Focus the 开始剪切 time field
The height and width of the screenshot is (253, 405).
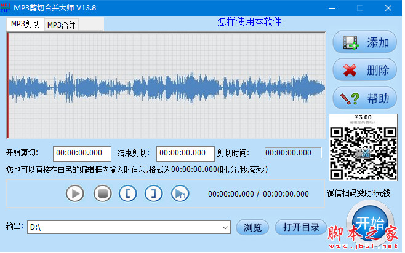[x=82, y=154]
